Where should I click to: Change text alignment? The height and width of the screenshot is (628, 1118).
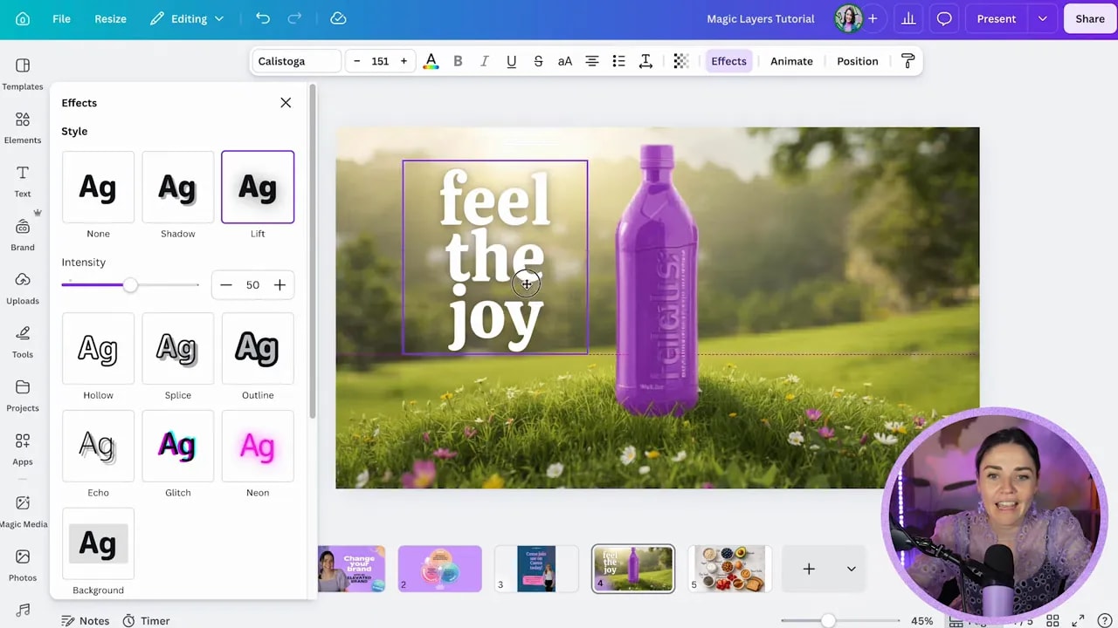click(x=592, y=61)
